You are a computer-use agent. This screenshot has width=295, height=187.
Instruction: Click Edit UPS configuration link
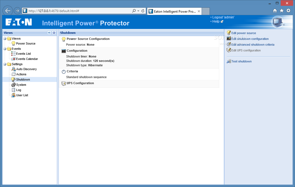coord(246,51)
